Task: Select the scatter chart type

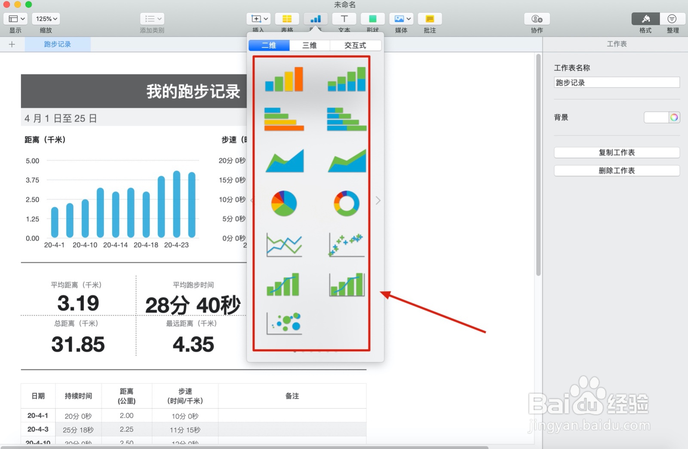Action: [x=347, y=245]
